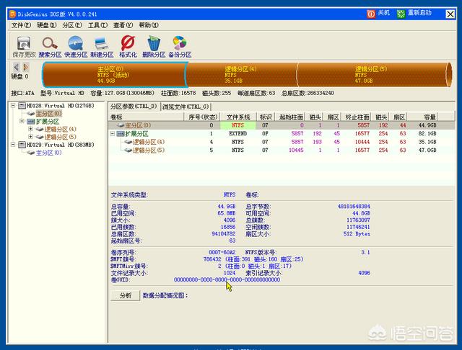Click the 82.1GB capacity cell
Image resolution: width=462 pixels, height=350 pixels.
pyautogui.click(x=427, y=134)
